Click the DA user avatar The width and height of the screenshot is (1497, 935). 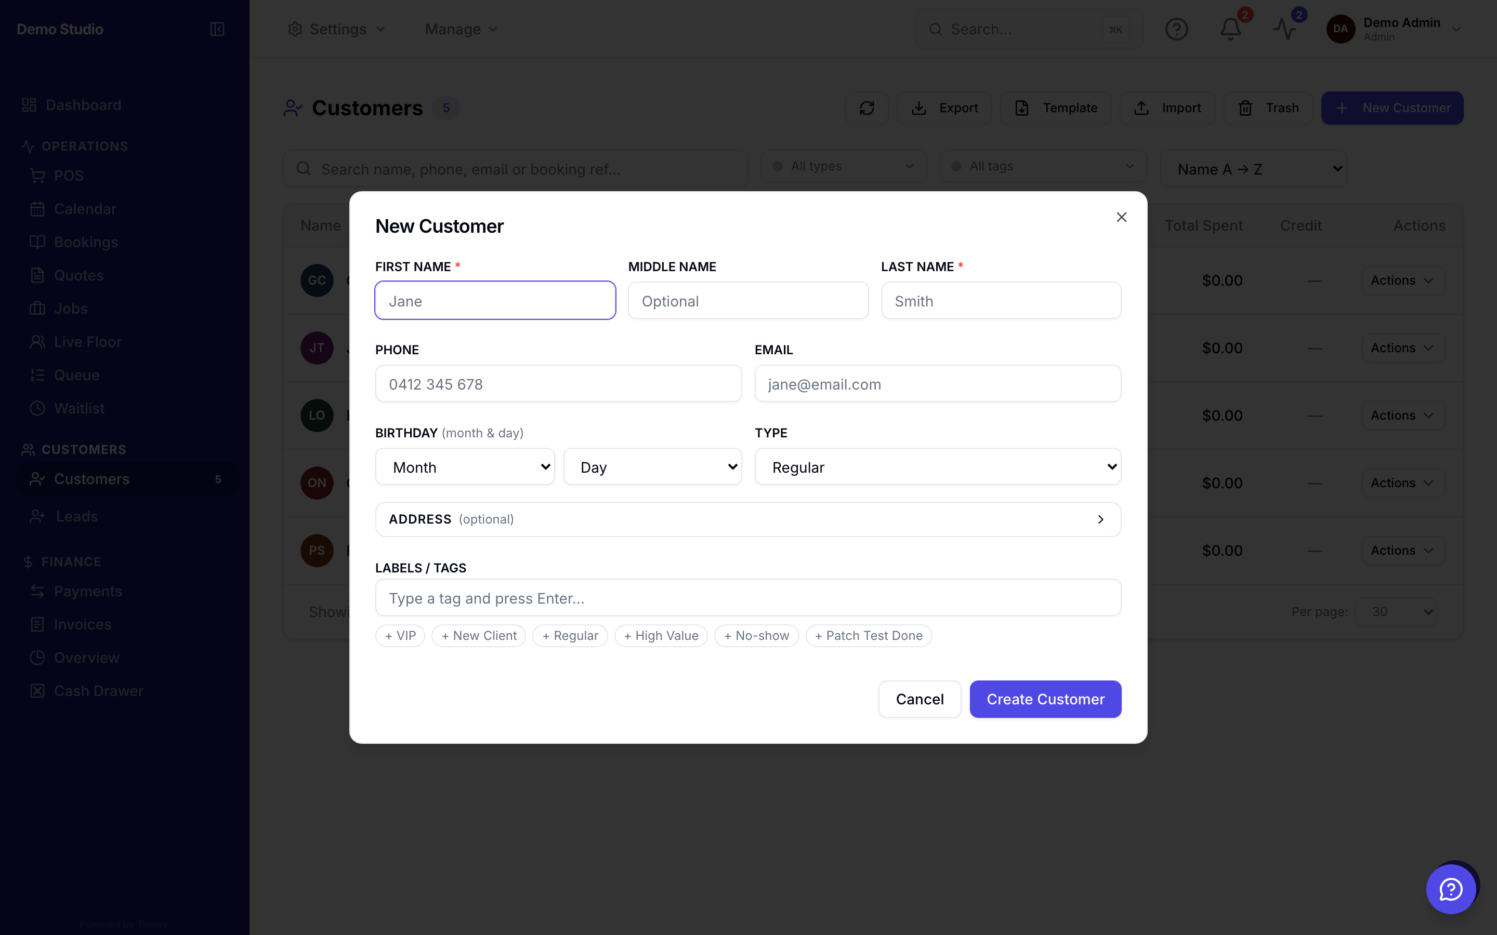coord(1341,29)
